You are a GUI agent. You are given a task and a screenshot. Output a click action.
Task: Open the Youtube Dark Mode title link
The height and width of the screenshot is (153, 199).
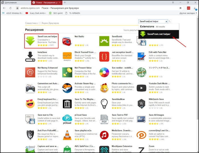(159, 83)
